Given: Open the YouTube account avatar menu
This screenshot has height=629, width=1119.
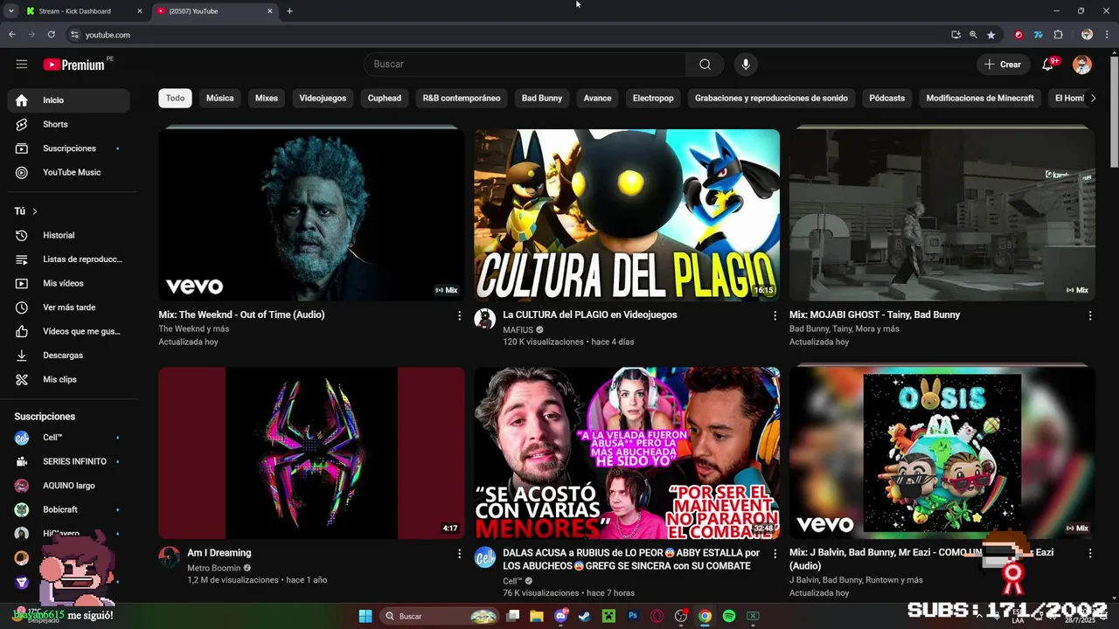Looking at the screenshot, I should tap(1082, 65).
